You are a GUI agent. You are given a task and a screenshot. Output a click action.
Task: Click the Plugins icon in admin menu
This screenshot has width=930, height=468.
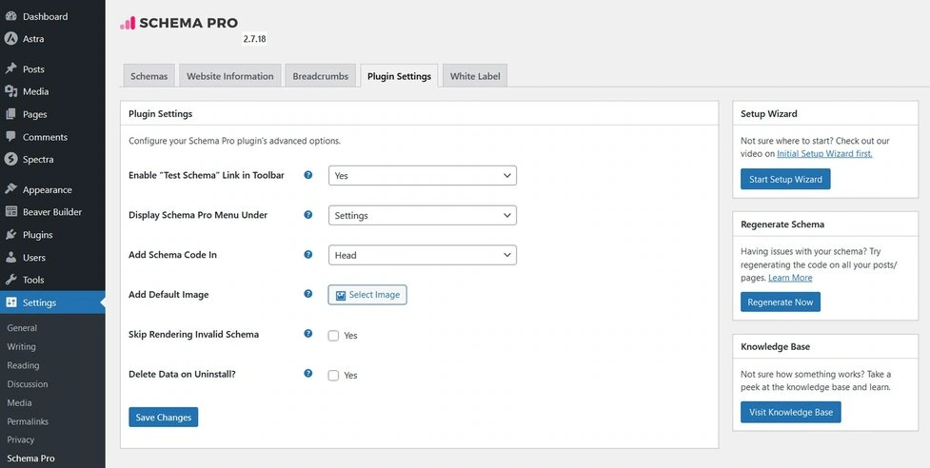10,235
